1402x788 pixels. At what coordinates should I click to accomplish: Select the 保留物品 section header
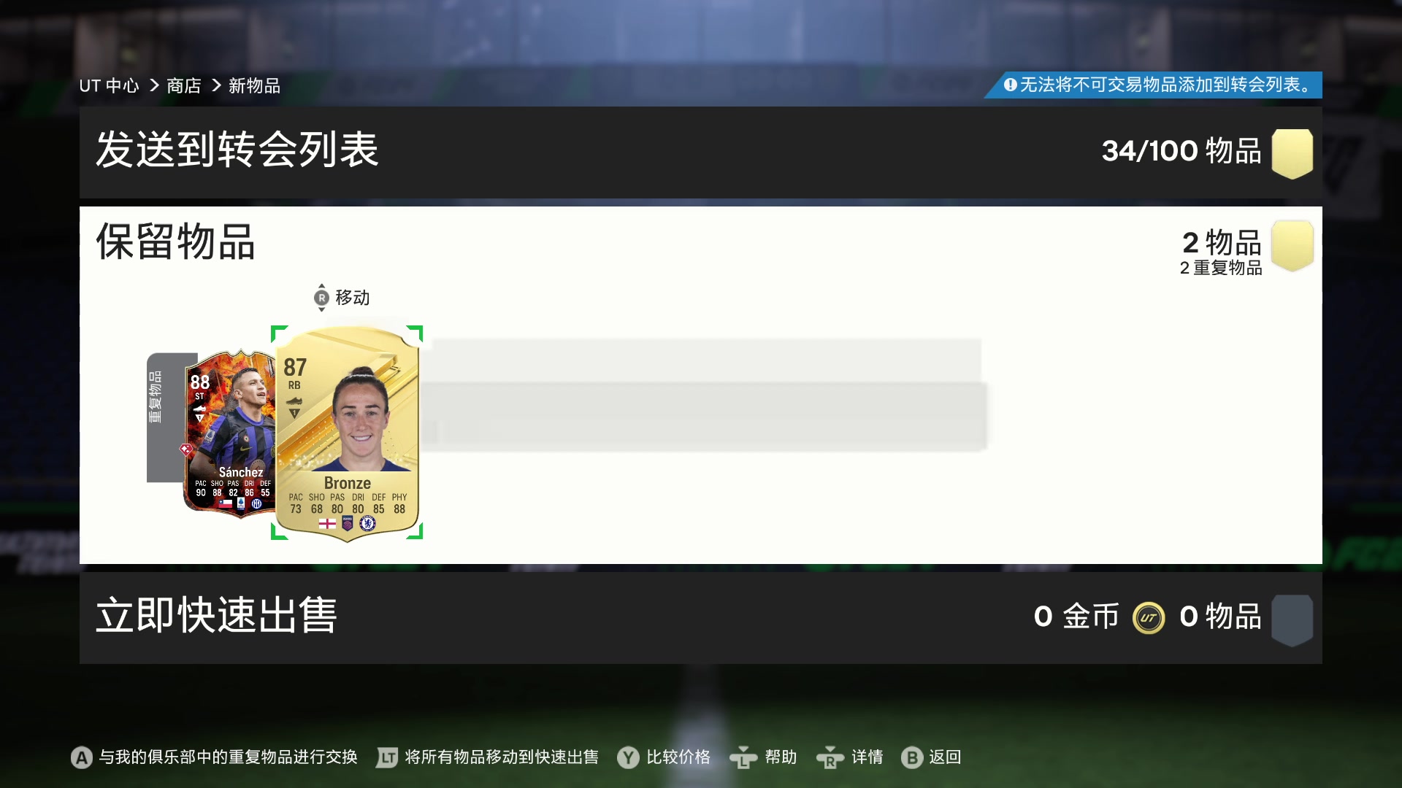pos(175,242)
